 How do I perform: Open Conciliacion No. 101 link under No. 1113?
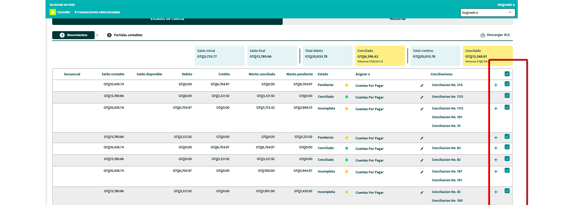pyautogui.click(x=447, y=117)
